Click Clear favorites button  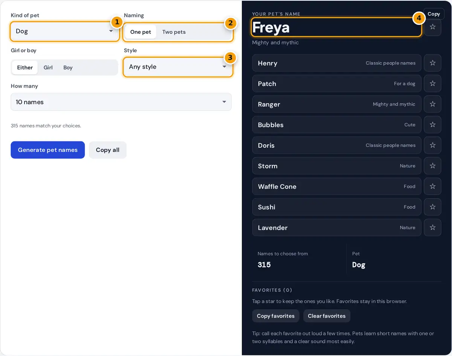click(x=327, y=316)
